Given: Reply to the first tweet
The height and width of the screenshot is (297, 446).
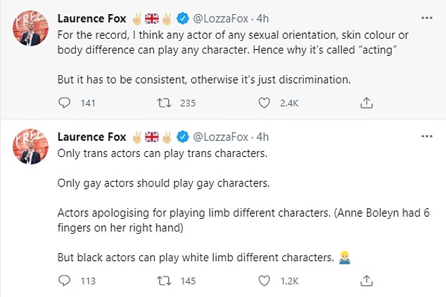Looking at the screenshot, I should tap(64, 103).
